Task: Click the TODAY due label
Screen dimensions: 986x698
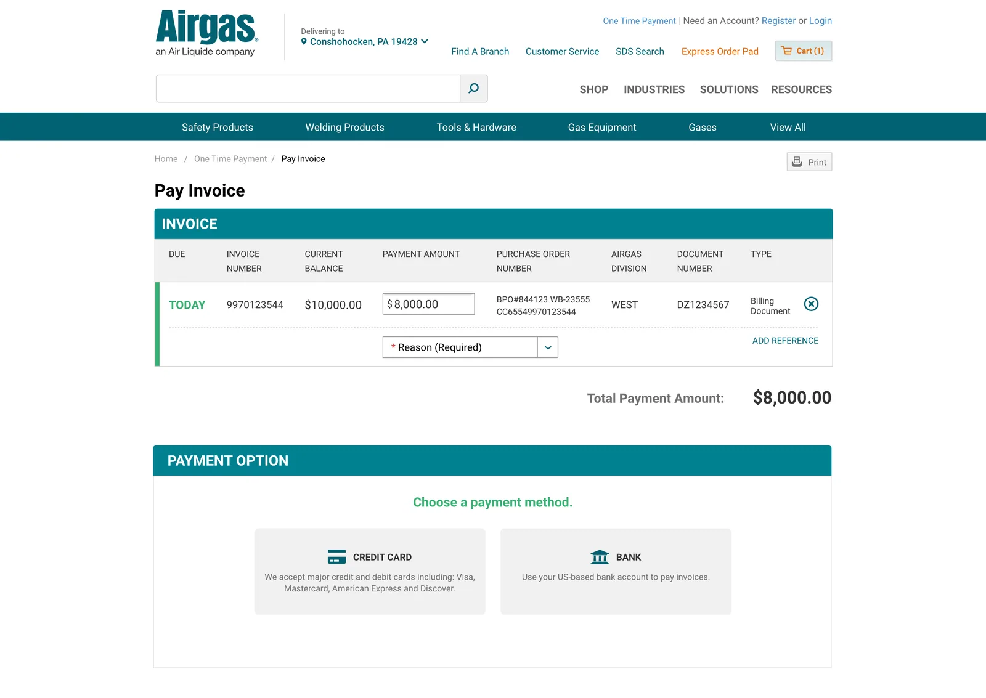Action: (187, 305)
